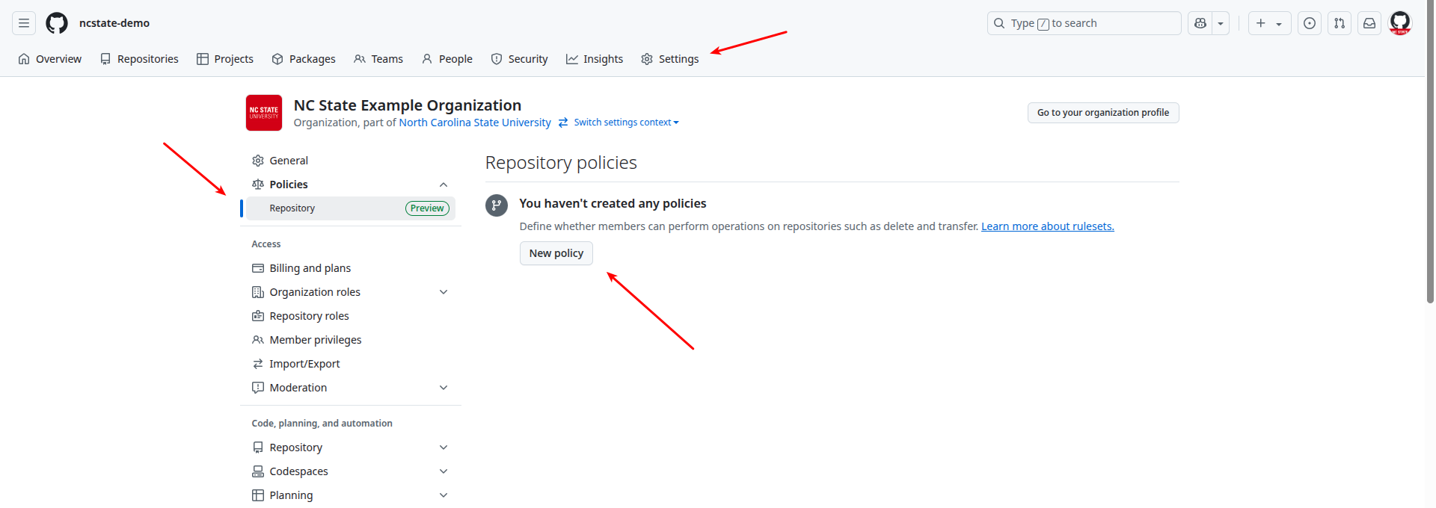The image size is (1436, 508).
Task: Open the create new plus dropdown
Action: click(1269, 23)
